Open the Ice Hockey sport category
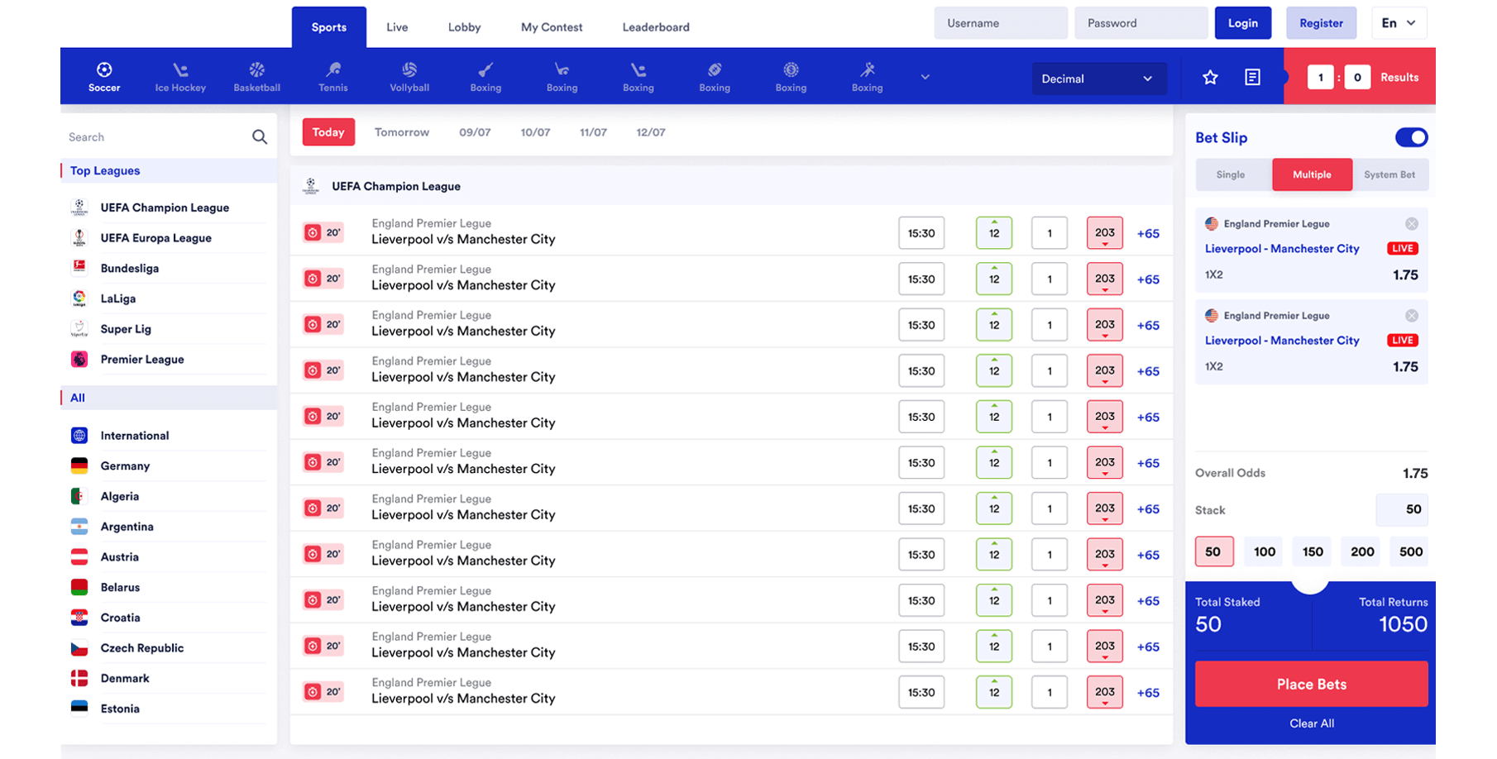 point(179,75)
